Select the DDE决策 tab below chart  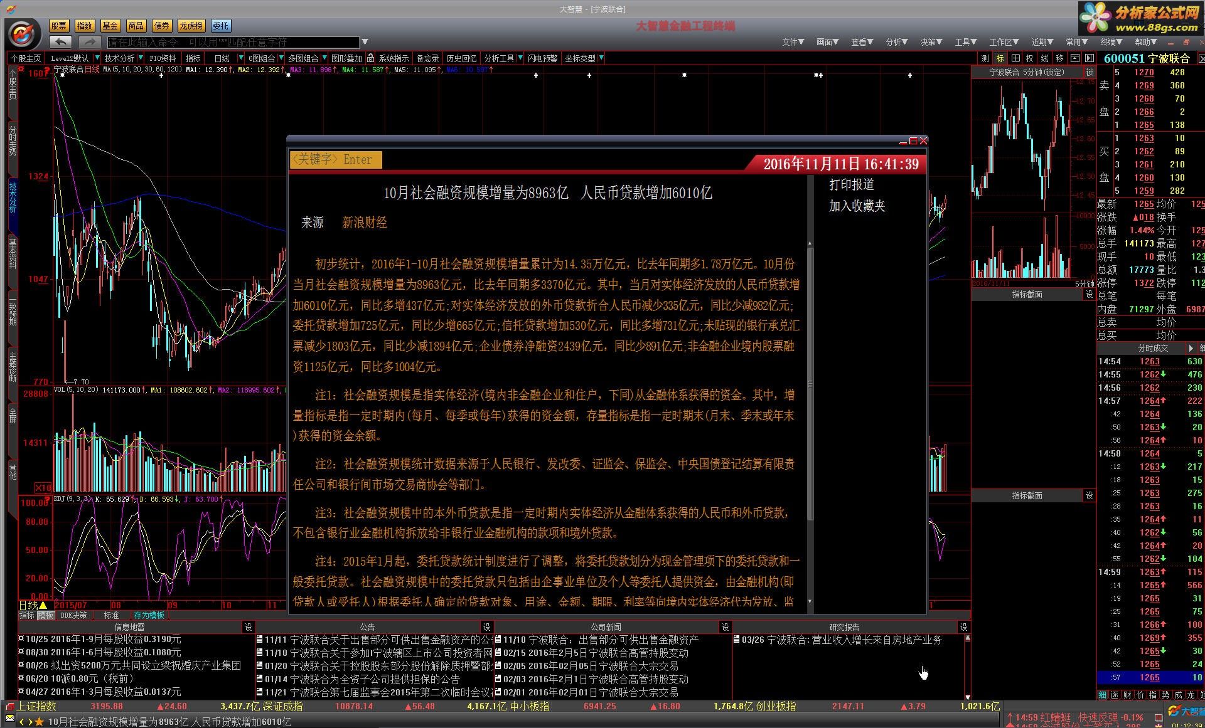point(73,615)
